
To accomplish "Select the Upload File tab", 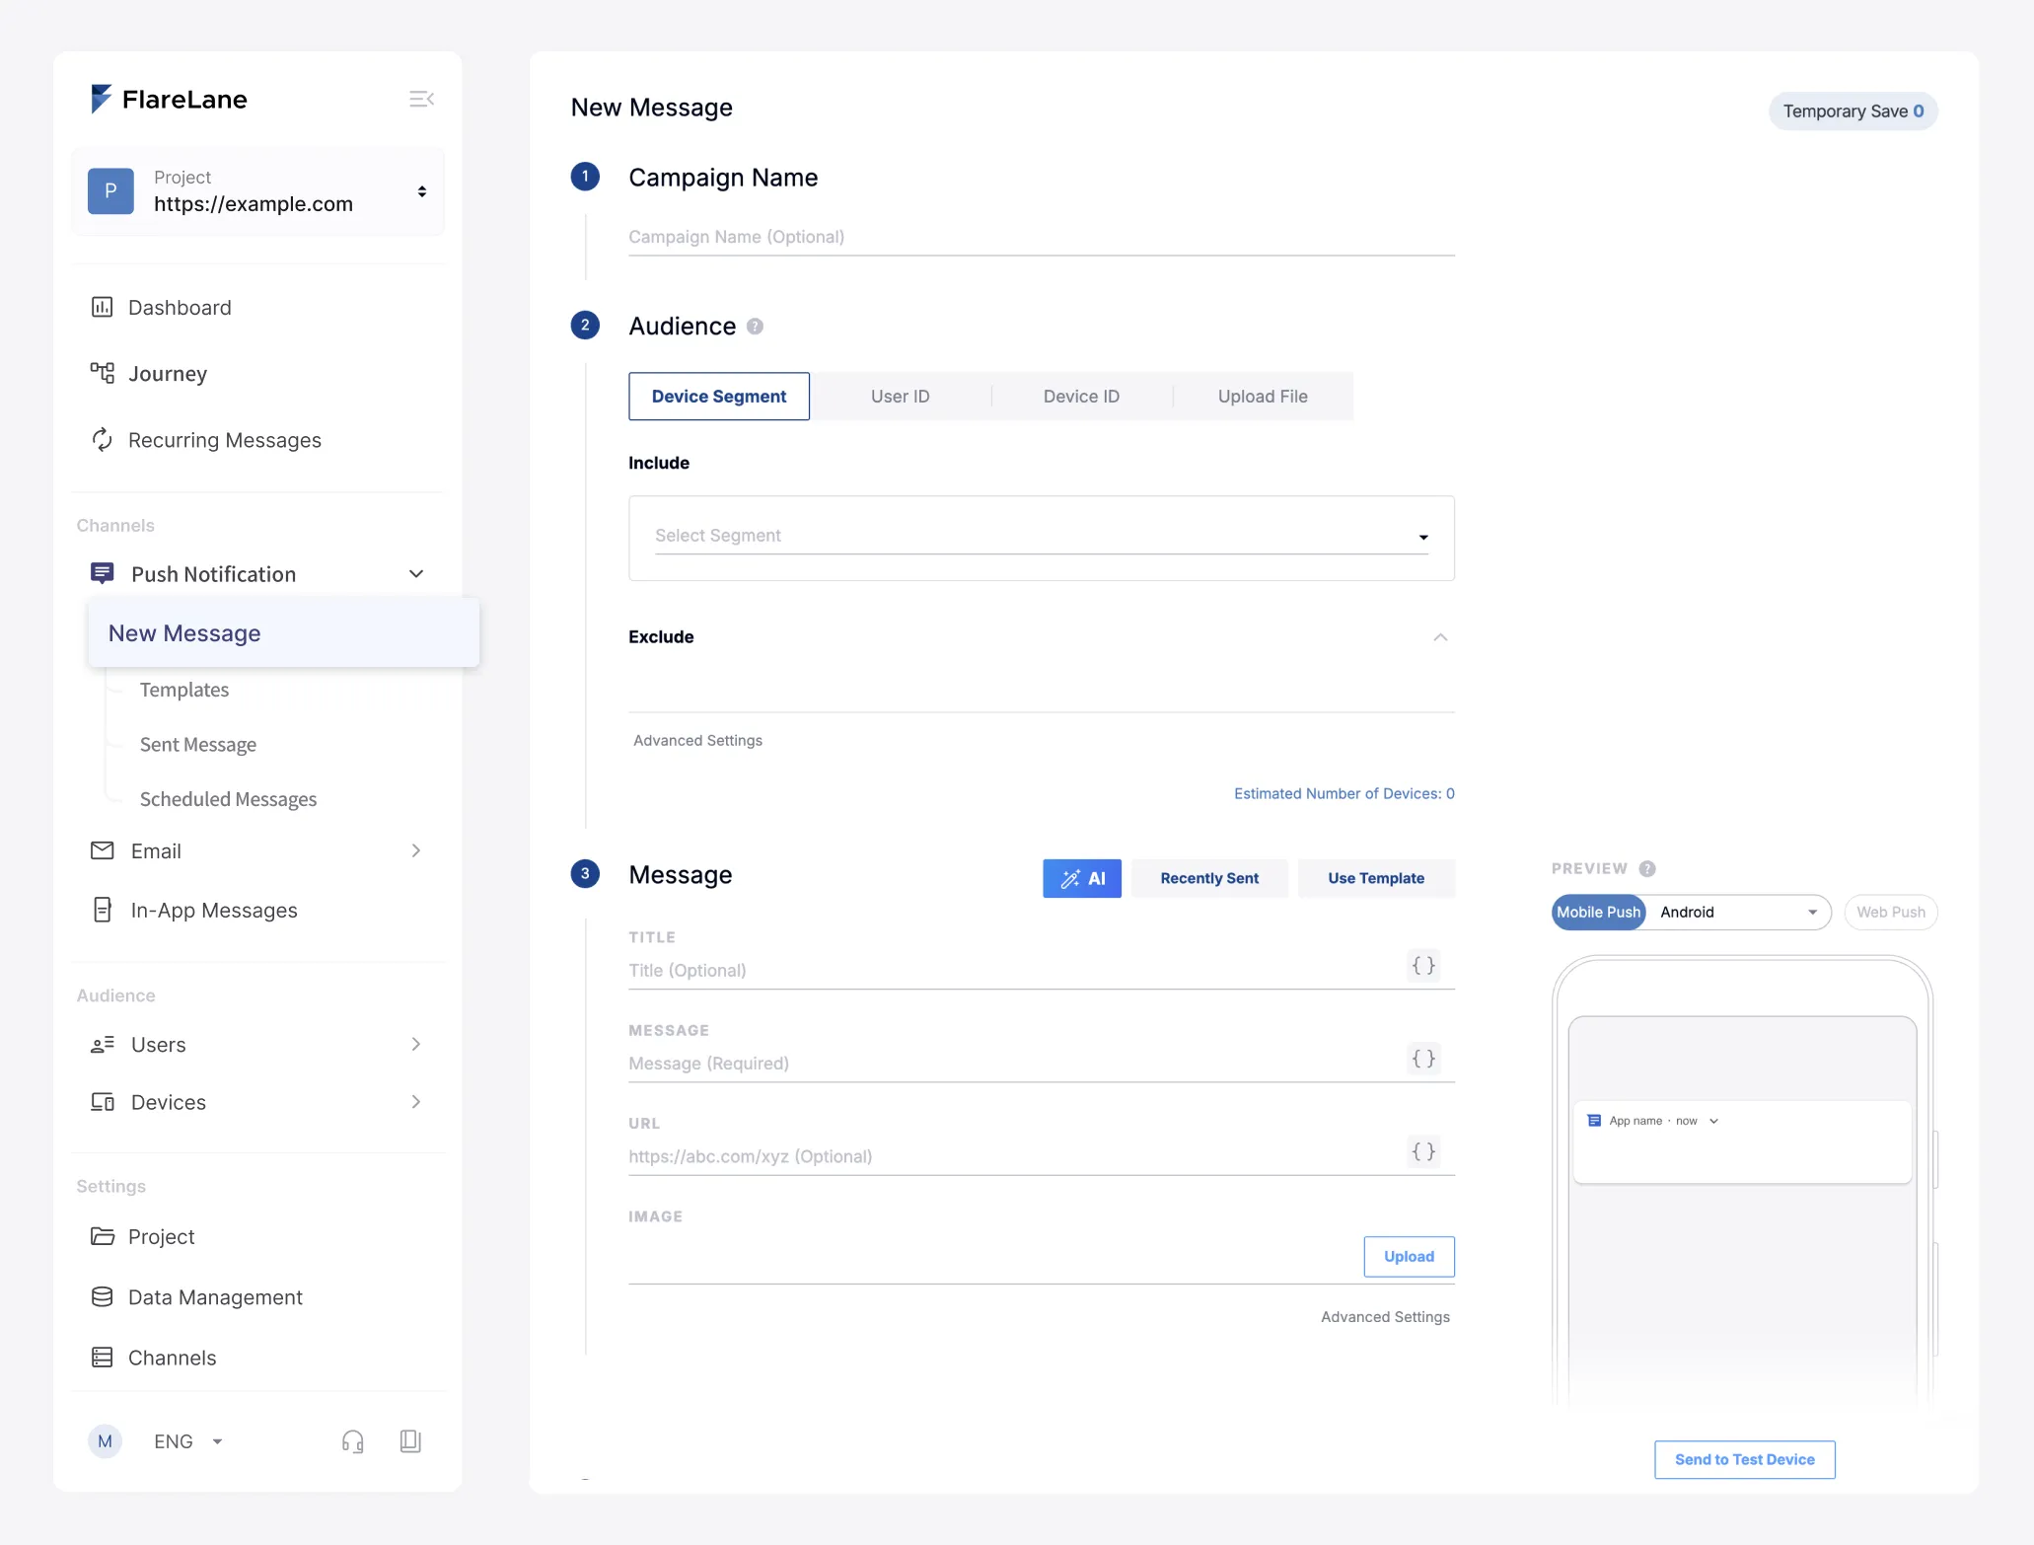I will [x=1263, y=397].
